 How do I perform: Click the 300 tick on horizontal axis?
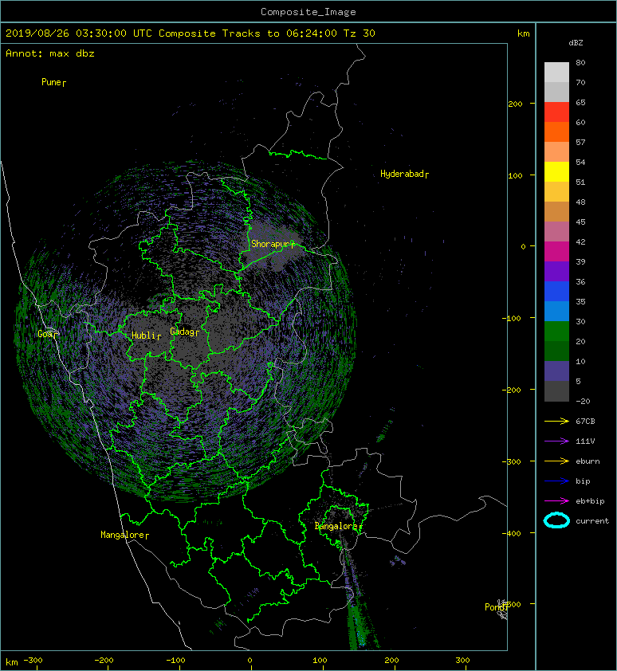pyautogui.click(x=462, y=661)
